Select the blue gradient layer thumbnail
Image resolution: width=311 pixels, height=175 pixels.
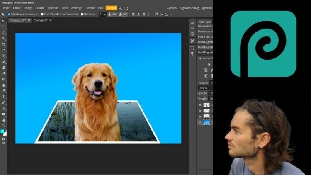(x=206, y=122)
